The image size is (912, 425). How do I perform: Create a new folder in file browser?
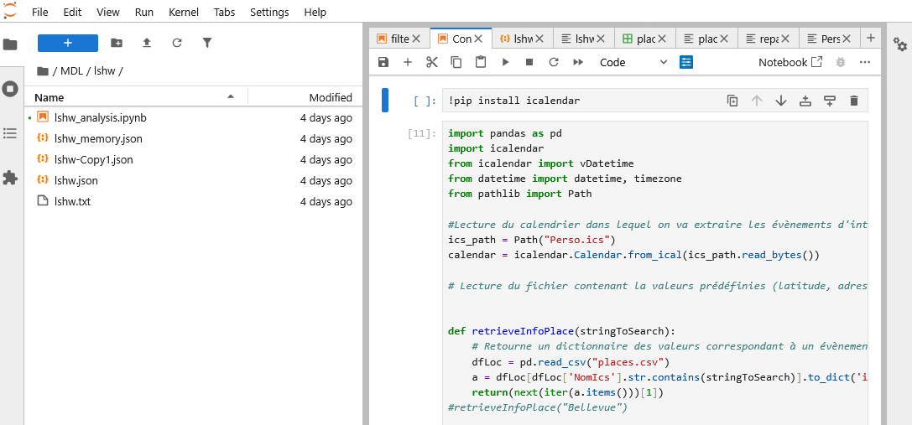117,43
